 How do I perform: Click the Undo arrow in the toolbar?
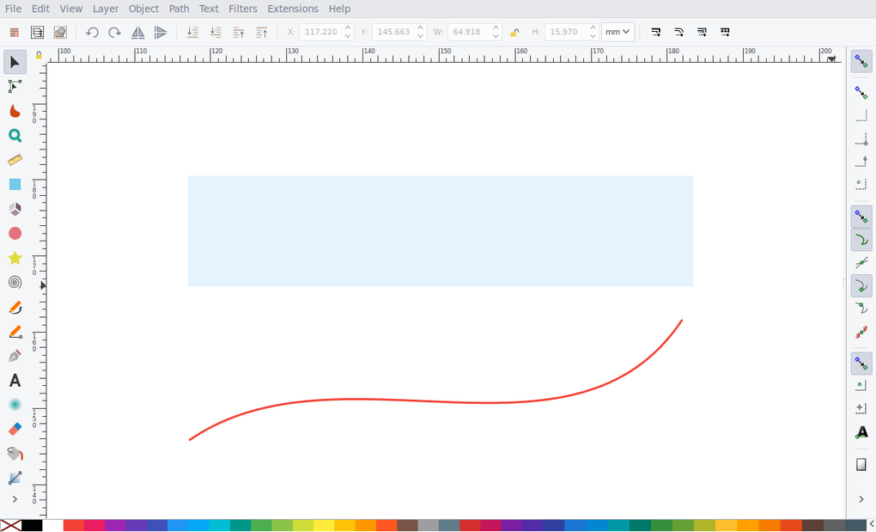click(92, 32)
